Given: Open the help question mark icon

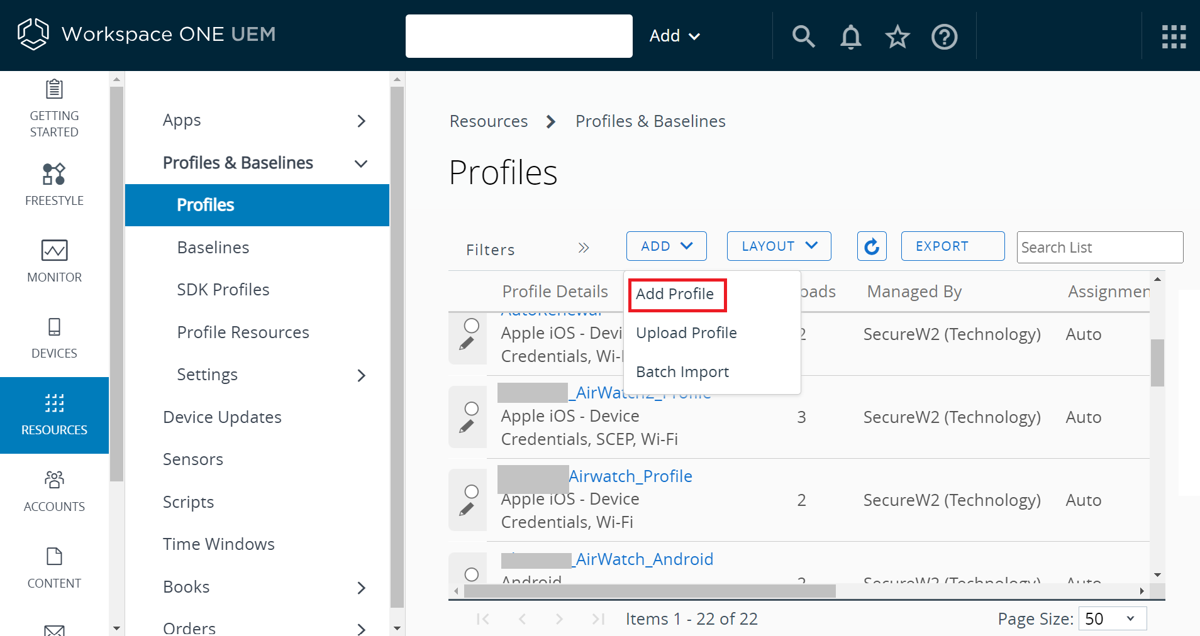Looking at the screenshot, I should point(944,36).
